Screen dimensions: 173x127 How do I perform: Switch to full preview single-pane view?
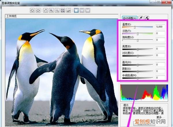76,11
